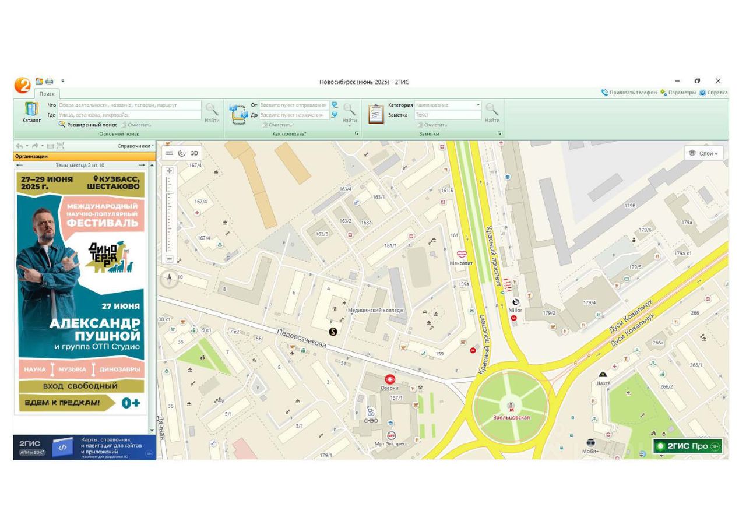Show next Темы месяца item
The height and width of the screenshot is (528, 746).
pos(142,166)
